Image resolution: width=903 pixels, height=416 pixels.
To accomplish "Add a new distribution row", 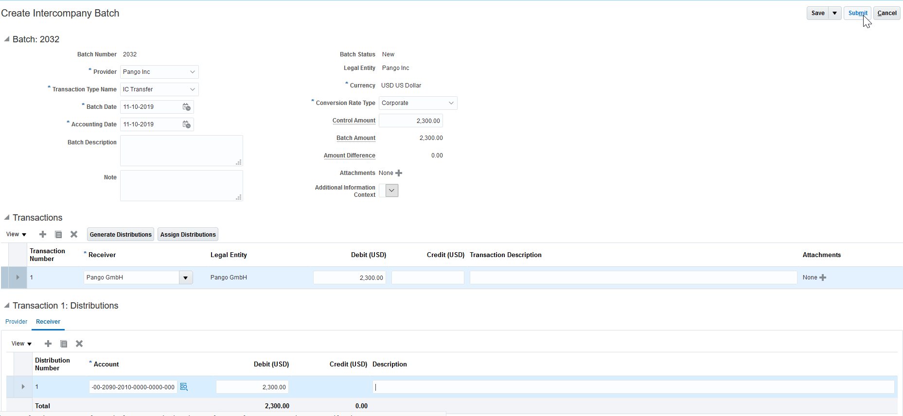I will point(48,344).
